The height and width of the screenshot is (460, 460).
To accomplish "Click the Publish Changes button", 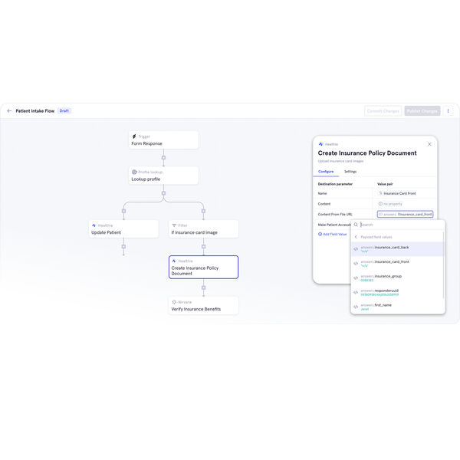I will pos(422,111).
